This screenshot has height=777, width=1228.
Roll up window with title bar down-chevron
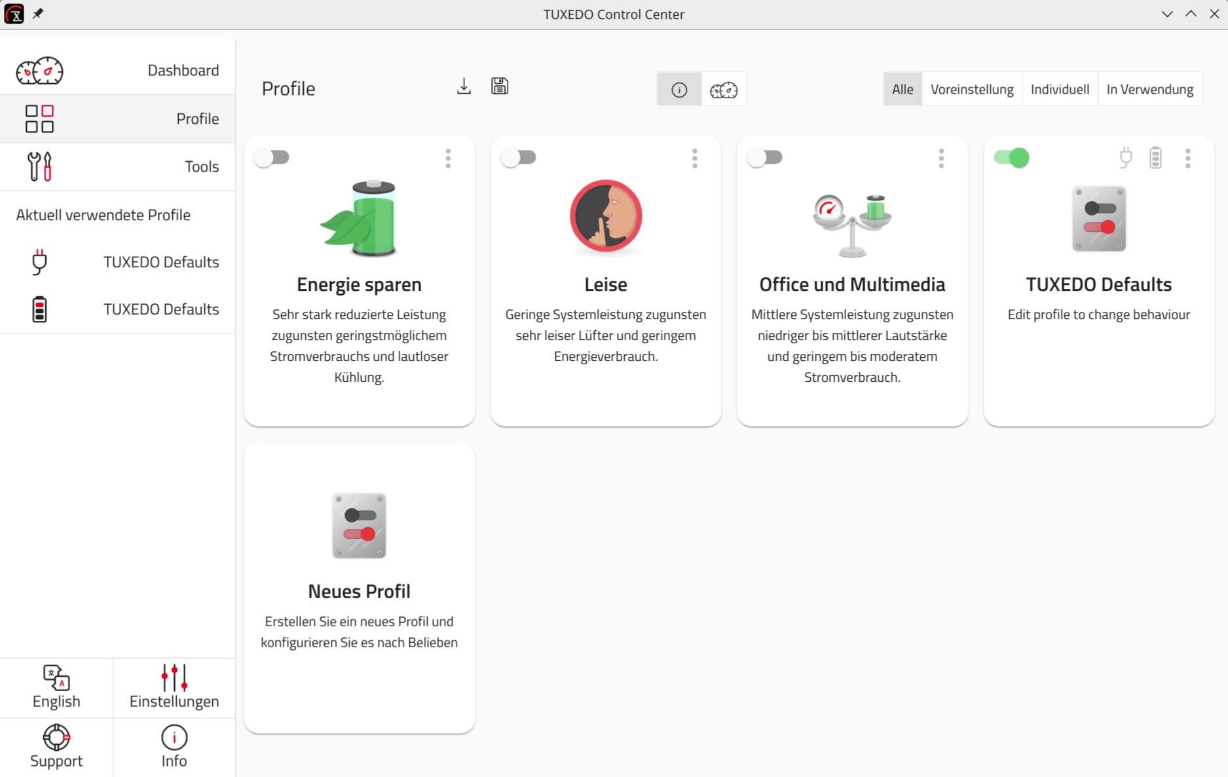(1167, 14)
